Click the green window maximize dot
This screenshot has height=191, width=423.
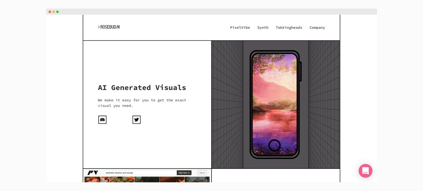tap(57, 12)
